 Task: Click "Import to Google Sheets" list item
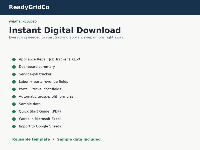pyautogui.click(x=40, y=126)
